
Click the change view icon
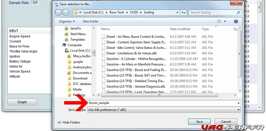219,21
